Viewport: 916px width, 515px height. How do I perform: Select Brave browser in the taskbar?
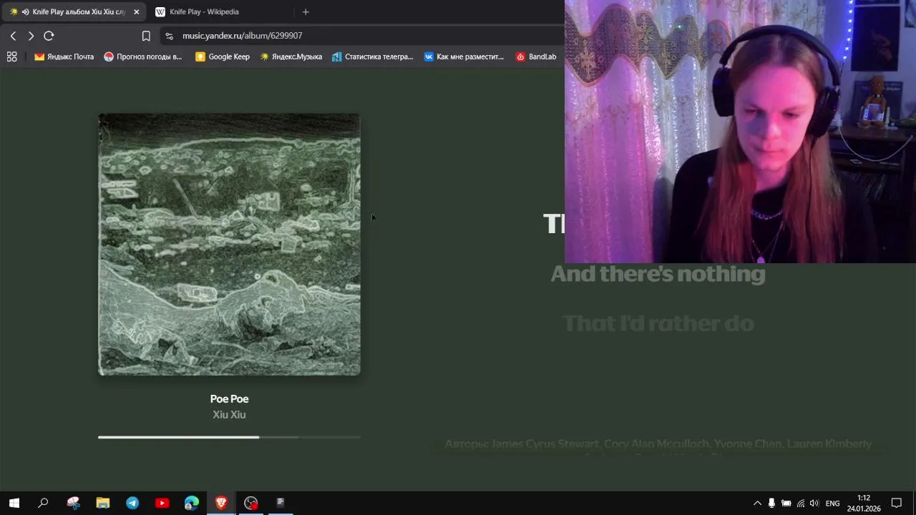point(221,503)
